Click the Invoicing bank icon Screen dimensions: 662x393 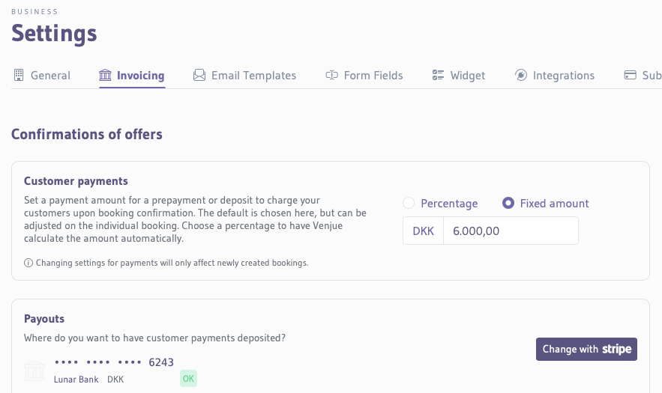pyautogui.click(x=105, y=75)
